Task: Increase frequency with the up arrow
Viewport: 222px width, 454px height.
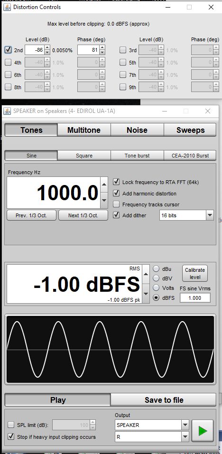Action: tap(104, 185)
